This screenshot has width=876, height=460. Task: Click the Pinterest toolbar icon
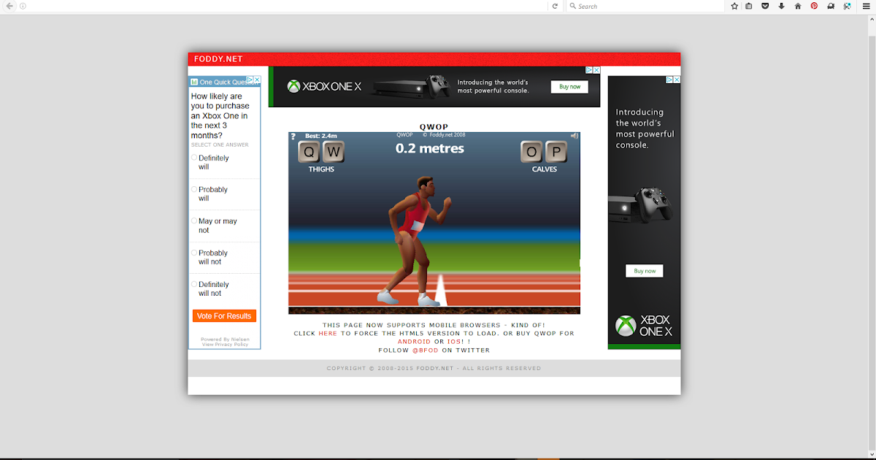814,6
